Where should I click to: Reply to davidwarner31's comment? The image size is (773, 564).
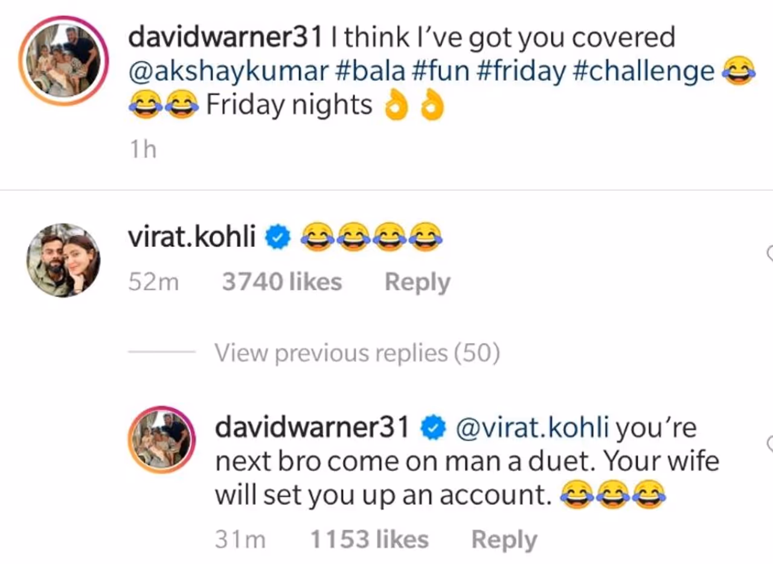504,539
